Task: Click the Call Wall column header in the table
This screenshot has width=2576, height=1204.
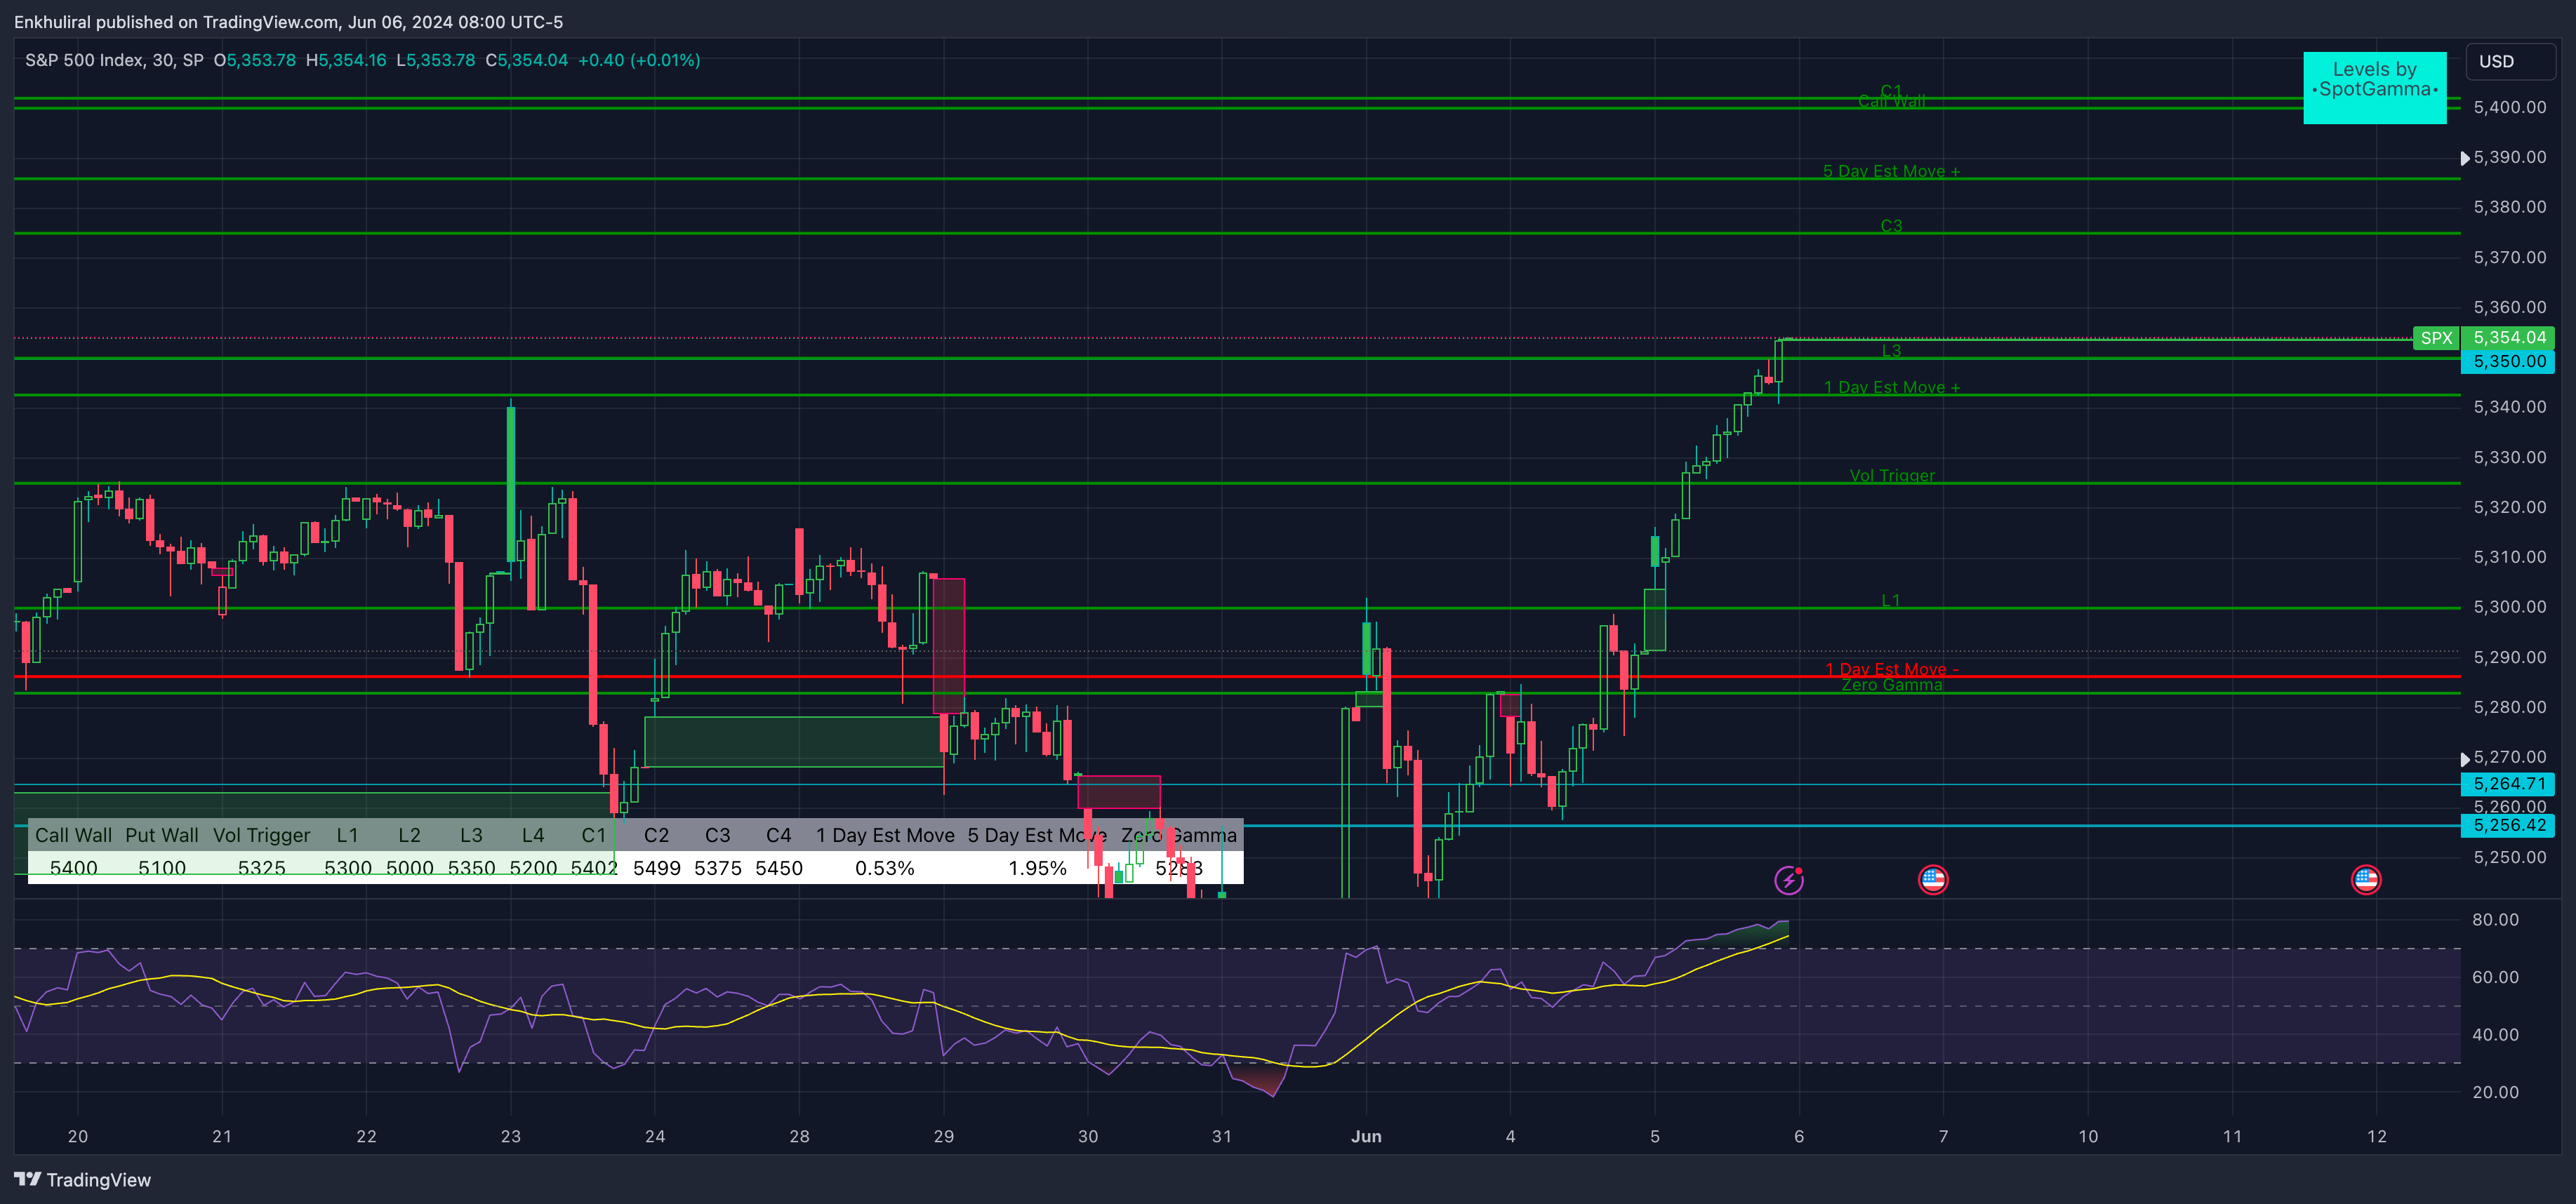Action: (73, 835)
